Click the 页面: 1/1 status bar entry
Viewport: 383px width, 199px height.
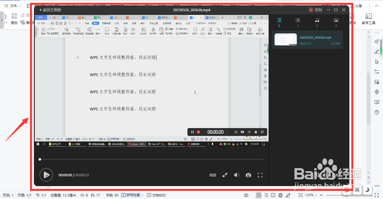24,195
